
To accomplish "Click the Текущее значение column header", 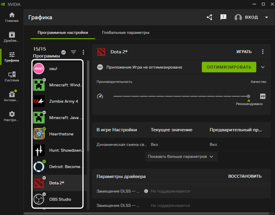I will click(x=172, y=130).
